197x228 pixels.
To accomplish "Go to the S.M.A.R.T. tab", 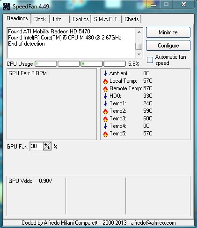I will coord(106,19).
